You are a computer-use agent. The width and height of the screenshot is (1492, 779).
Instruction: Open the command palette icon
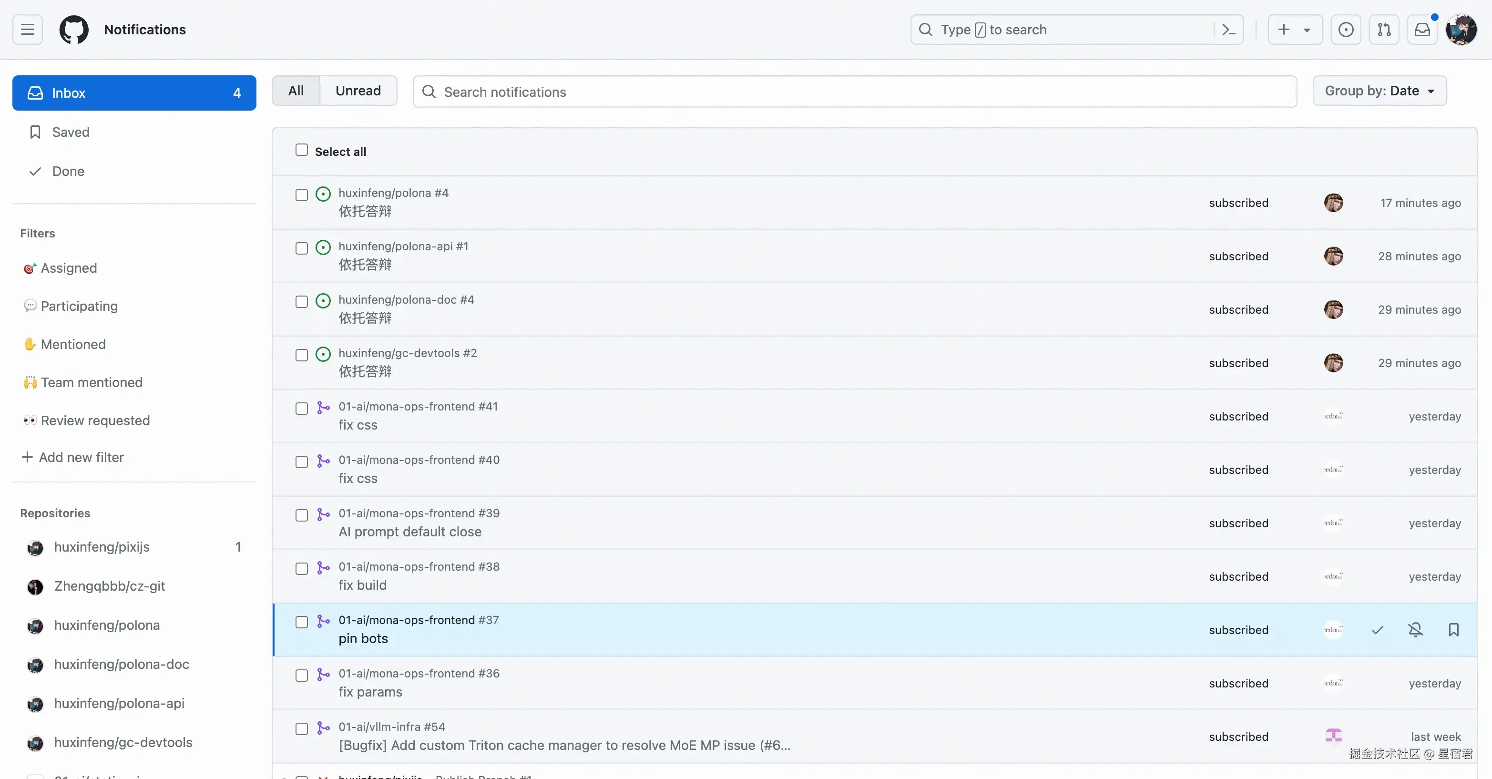(x=1228, y=30)
